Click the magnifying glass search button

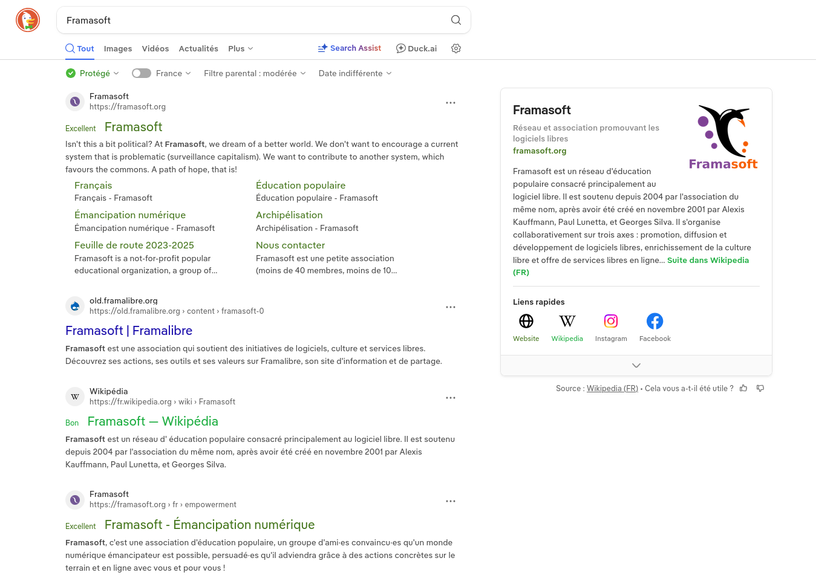[456, 21]
